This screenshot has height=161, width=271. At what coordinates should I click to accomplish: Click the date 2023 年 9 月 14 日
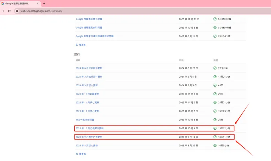coord(188,137)
